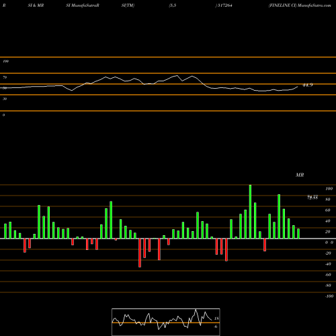Click the MR axis label 80
The height and width of the screenshot is (336, 336).
coord(328,200)
